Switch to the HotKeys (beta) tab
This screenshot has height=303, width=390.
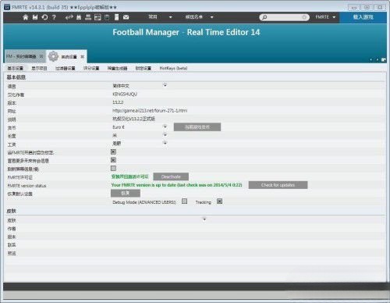[173, 68]
